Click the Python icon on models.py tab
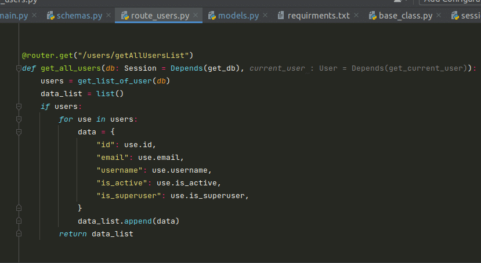This screenshot has width=481, height=263. [x=212, y=15]
